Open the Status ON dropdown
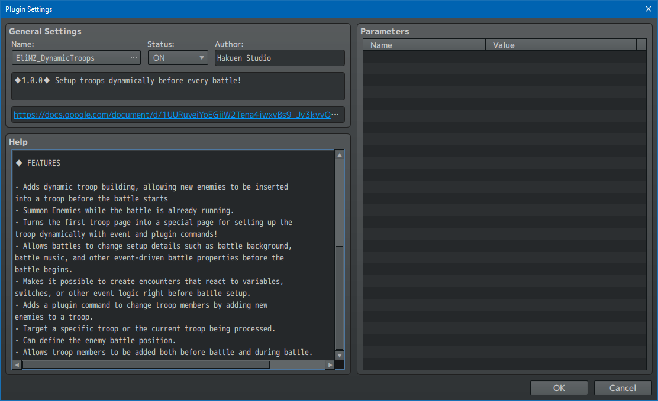Screen dimensions: 658x401 coord(178,58)
